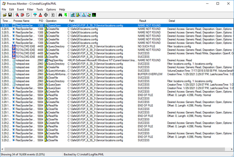The height and width of the screenshot is (157, 234).
Task: Select the crosshair Include Process From Window icon
Action: pos(46,15)
